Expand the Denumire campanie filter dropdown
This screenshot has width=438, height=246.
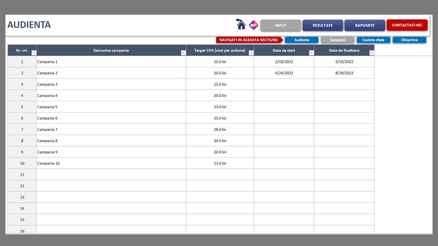click(183, 53)
